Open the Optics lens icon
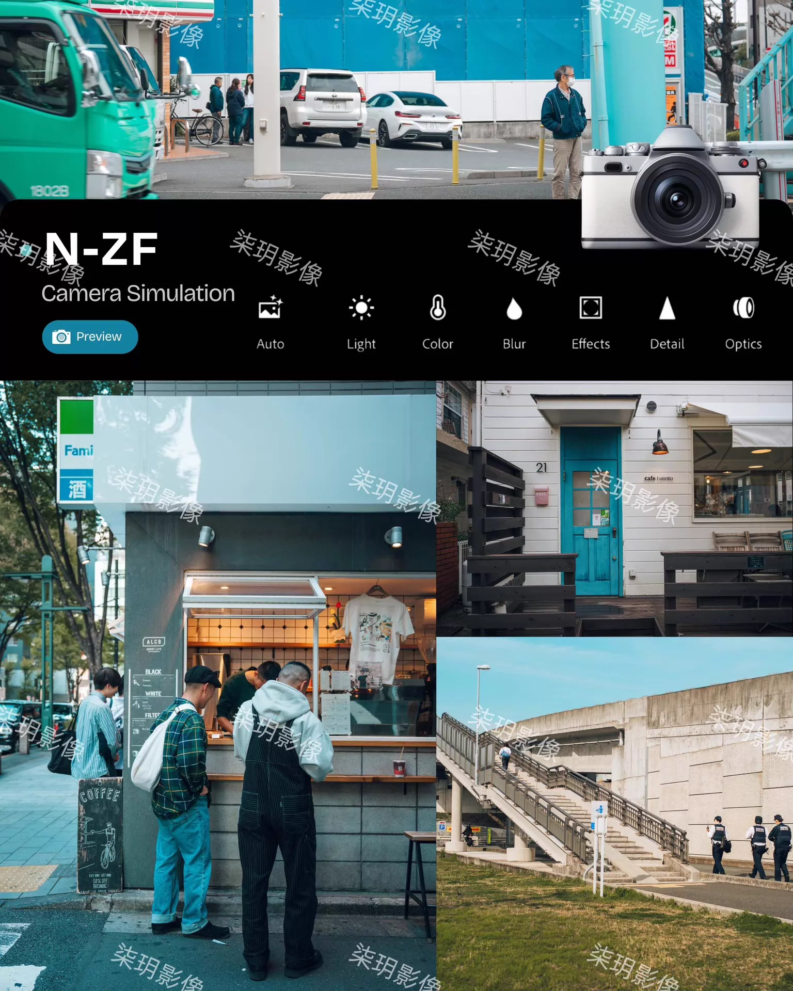Screen dimensions: 793x991 [743, 308]
